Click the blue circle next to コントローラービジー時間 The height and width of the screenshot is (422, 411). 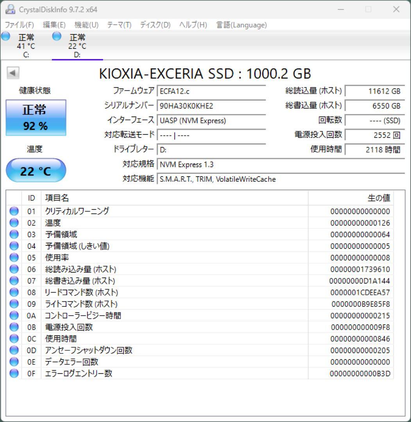(x=14, y=315)
